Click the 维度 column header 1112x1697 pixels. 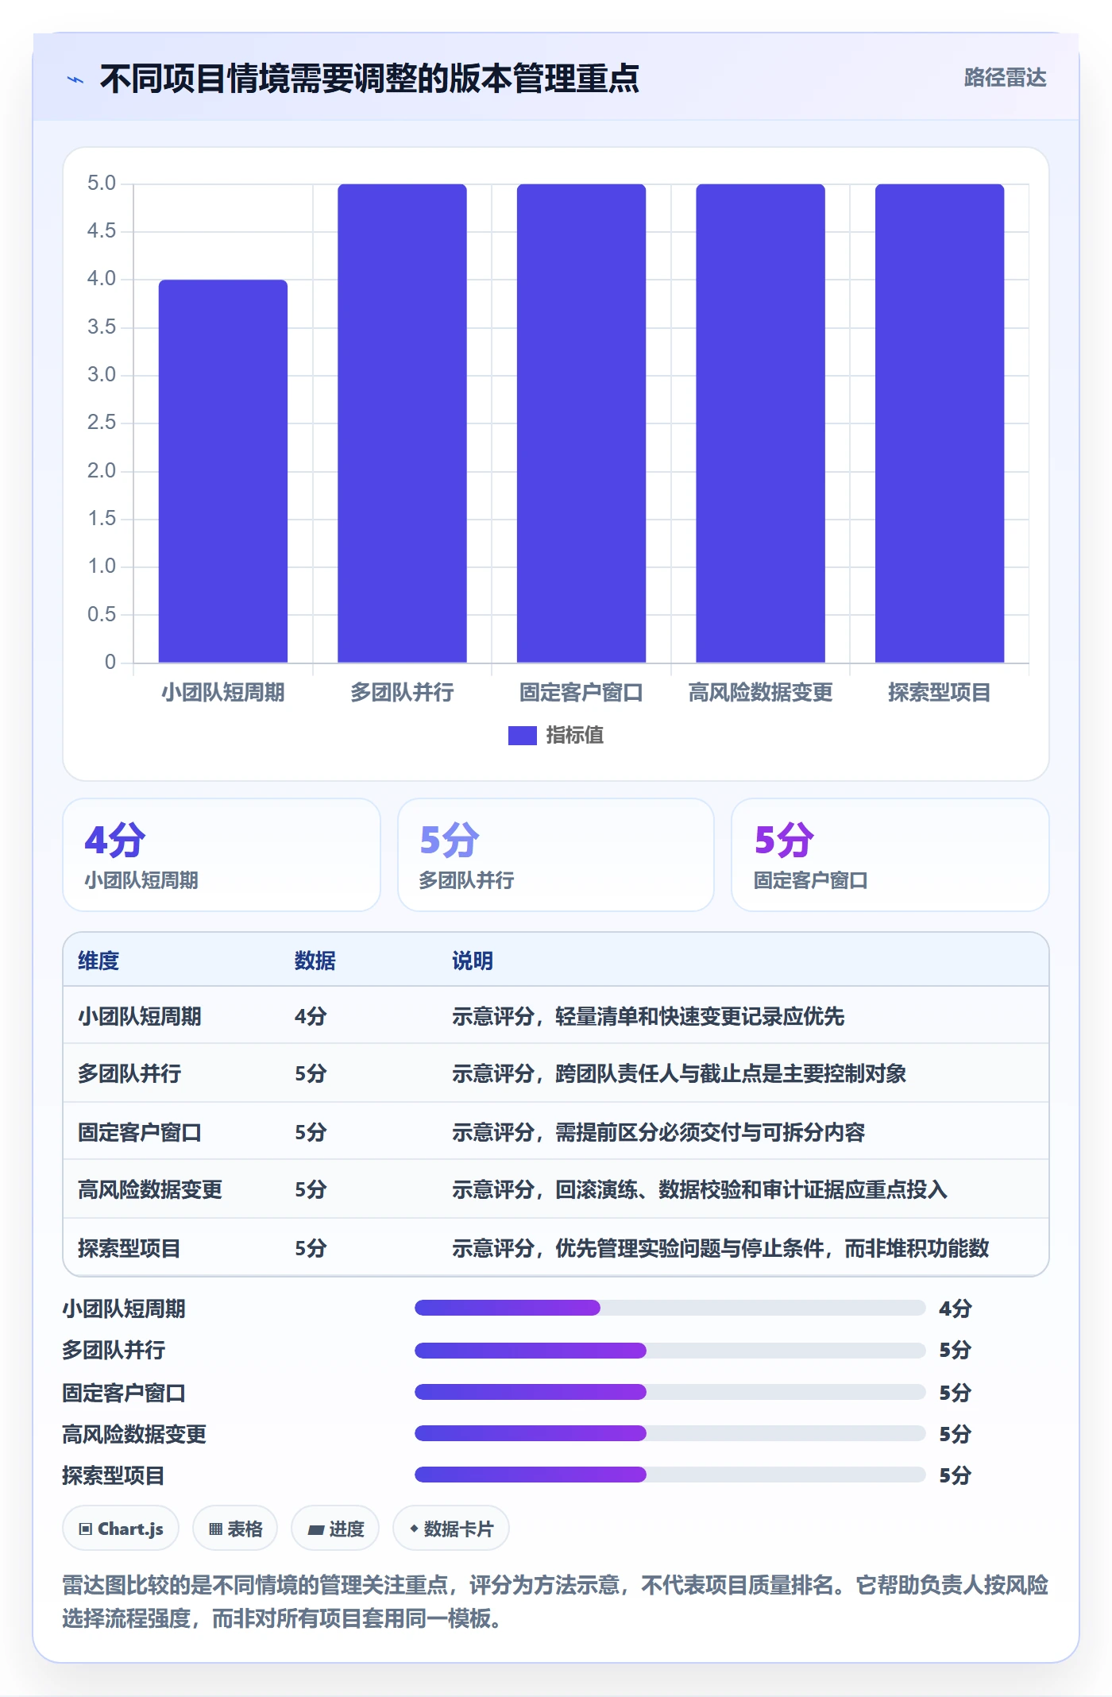click(x=98, y=961)
